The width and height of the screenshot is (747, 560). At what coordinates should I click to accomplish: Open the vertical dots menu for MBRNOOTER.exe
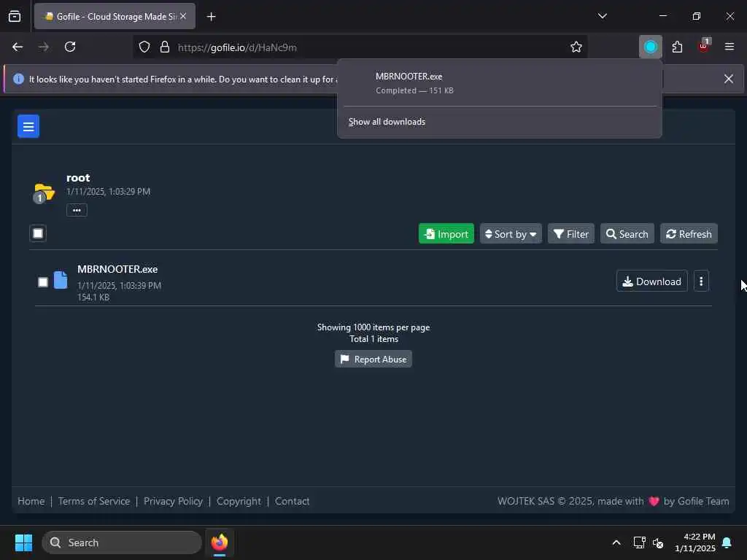tap(701, 281)
